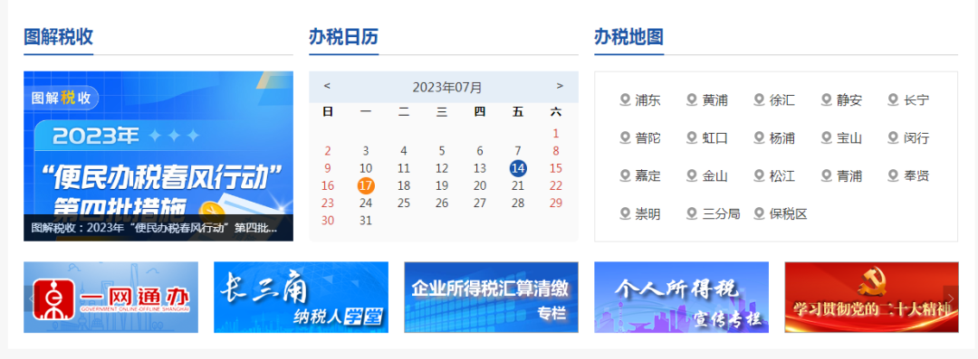Open the 图解税收 section heading

(59, 37)
